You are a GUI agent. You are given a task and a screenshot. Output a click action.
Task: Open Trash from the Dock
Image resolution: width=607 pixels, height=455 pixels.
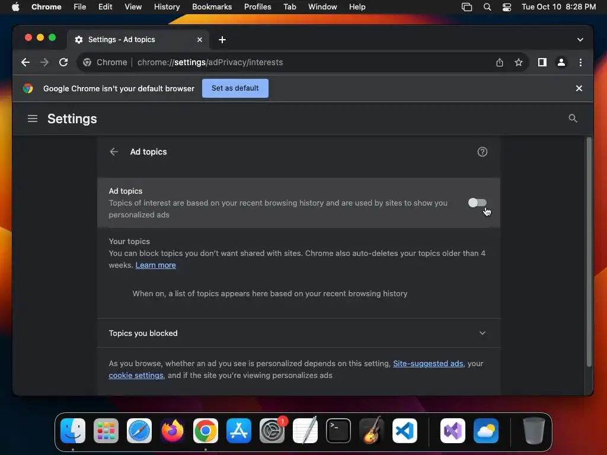coord(534,431)
